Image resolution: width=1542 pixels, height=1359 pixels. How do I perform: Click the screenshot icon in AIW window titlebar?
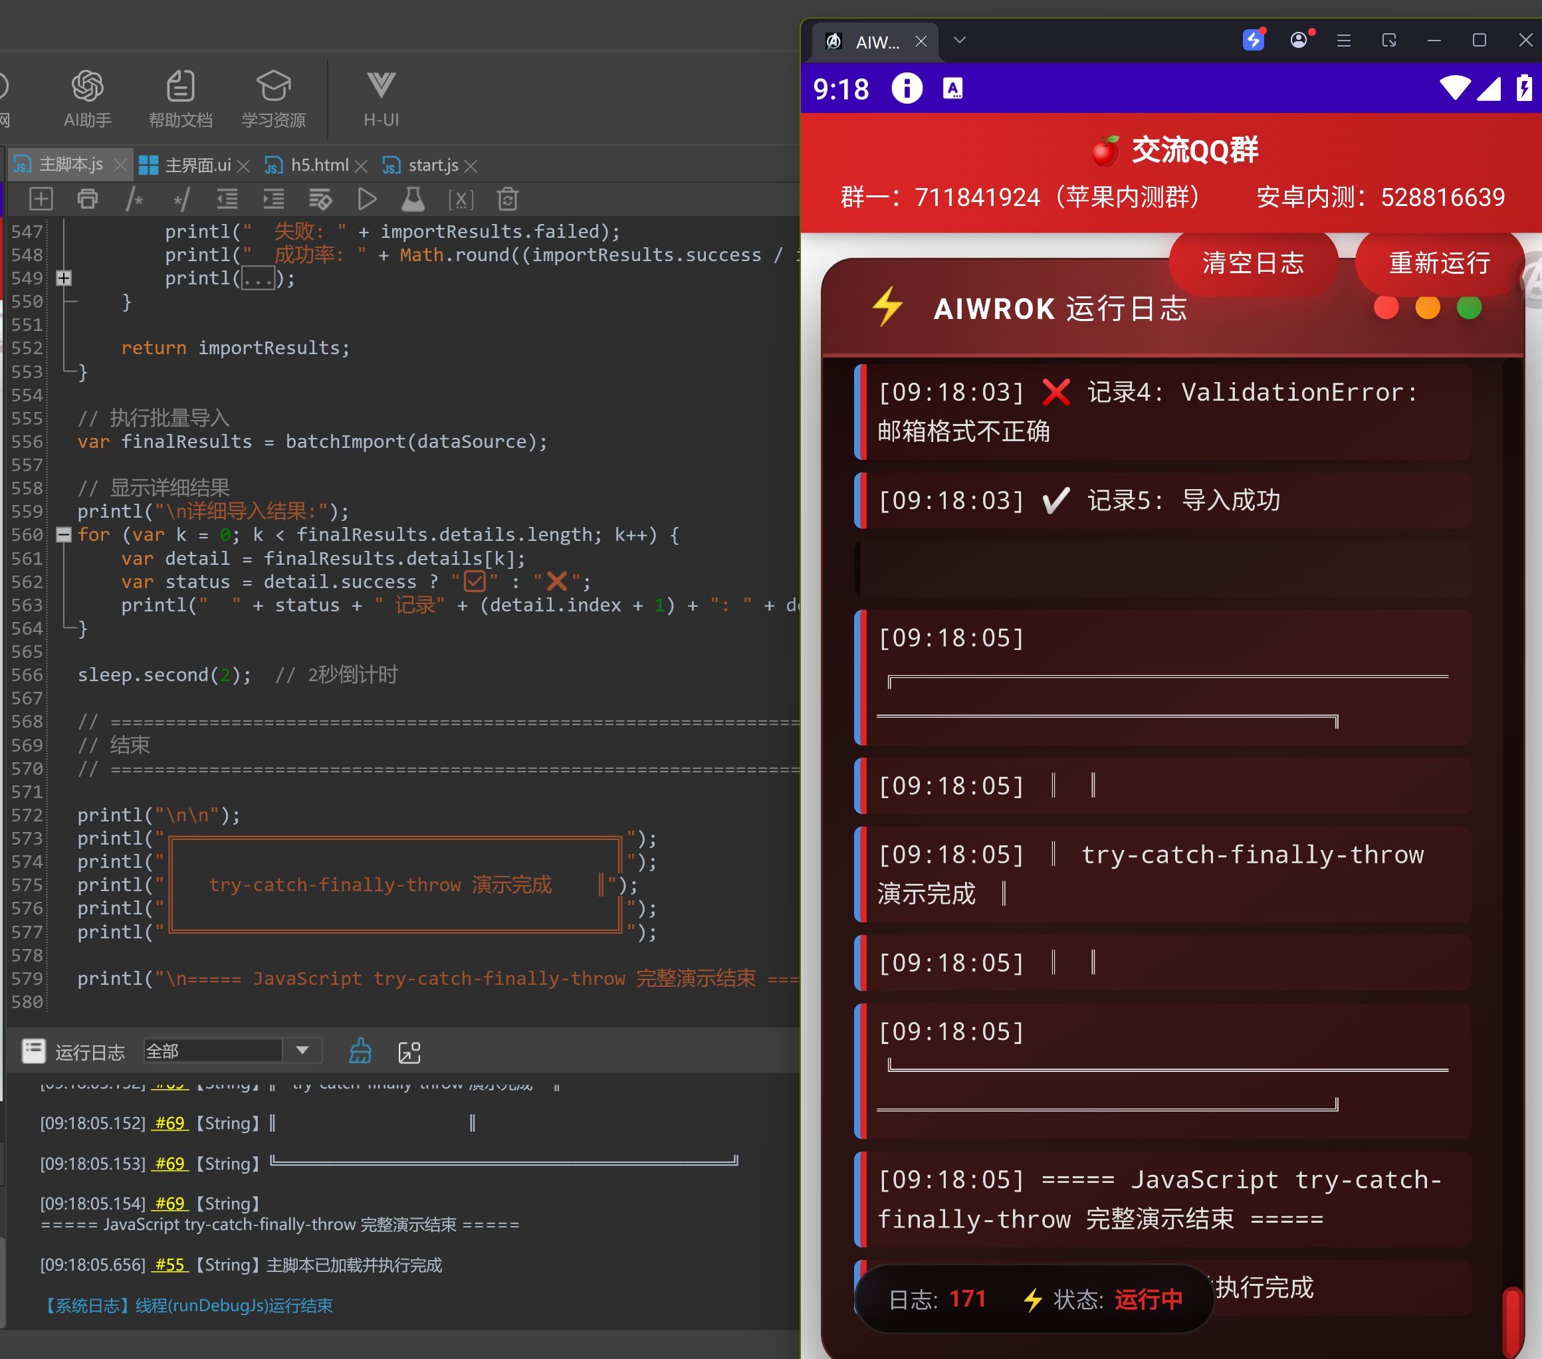(x=1389, y=40)
